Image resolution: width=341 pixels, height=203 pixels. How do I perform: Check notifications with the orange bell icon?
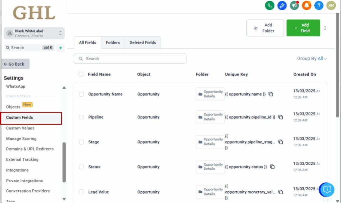[306, 5]
